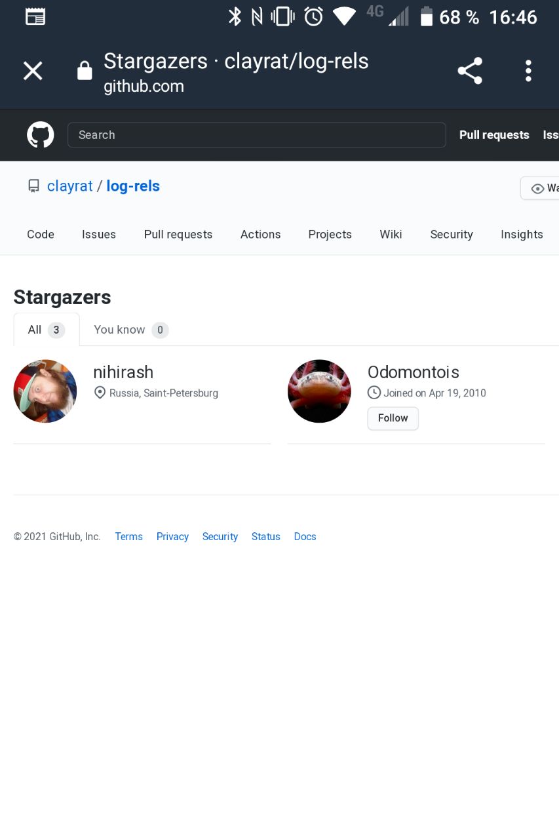Click the '© 2021 GitHub, Inc.' text
The image size is (559, 839).
(x=57, y=537)
